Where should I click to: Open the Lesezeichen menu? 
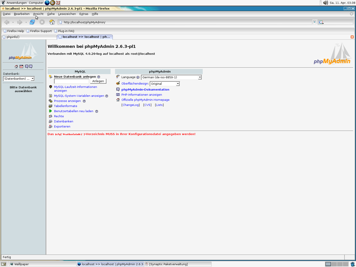pos(67,14)
